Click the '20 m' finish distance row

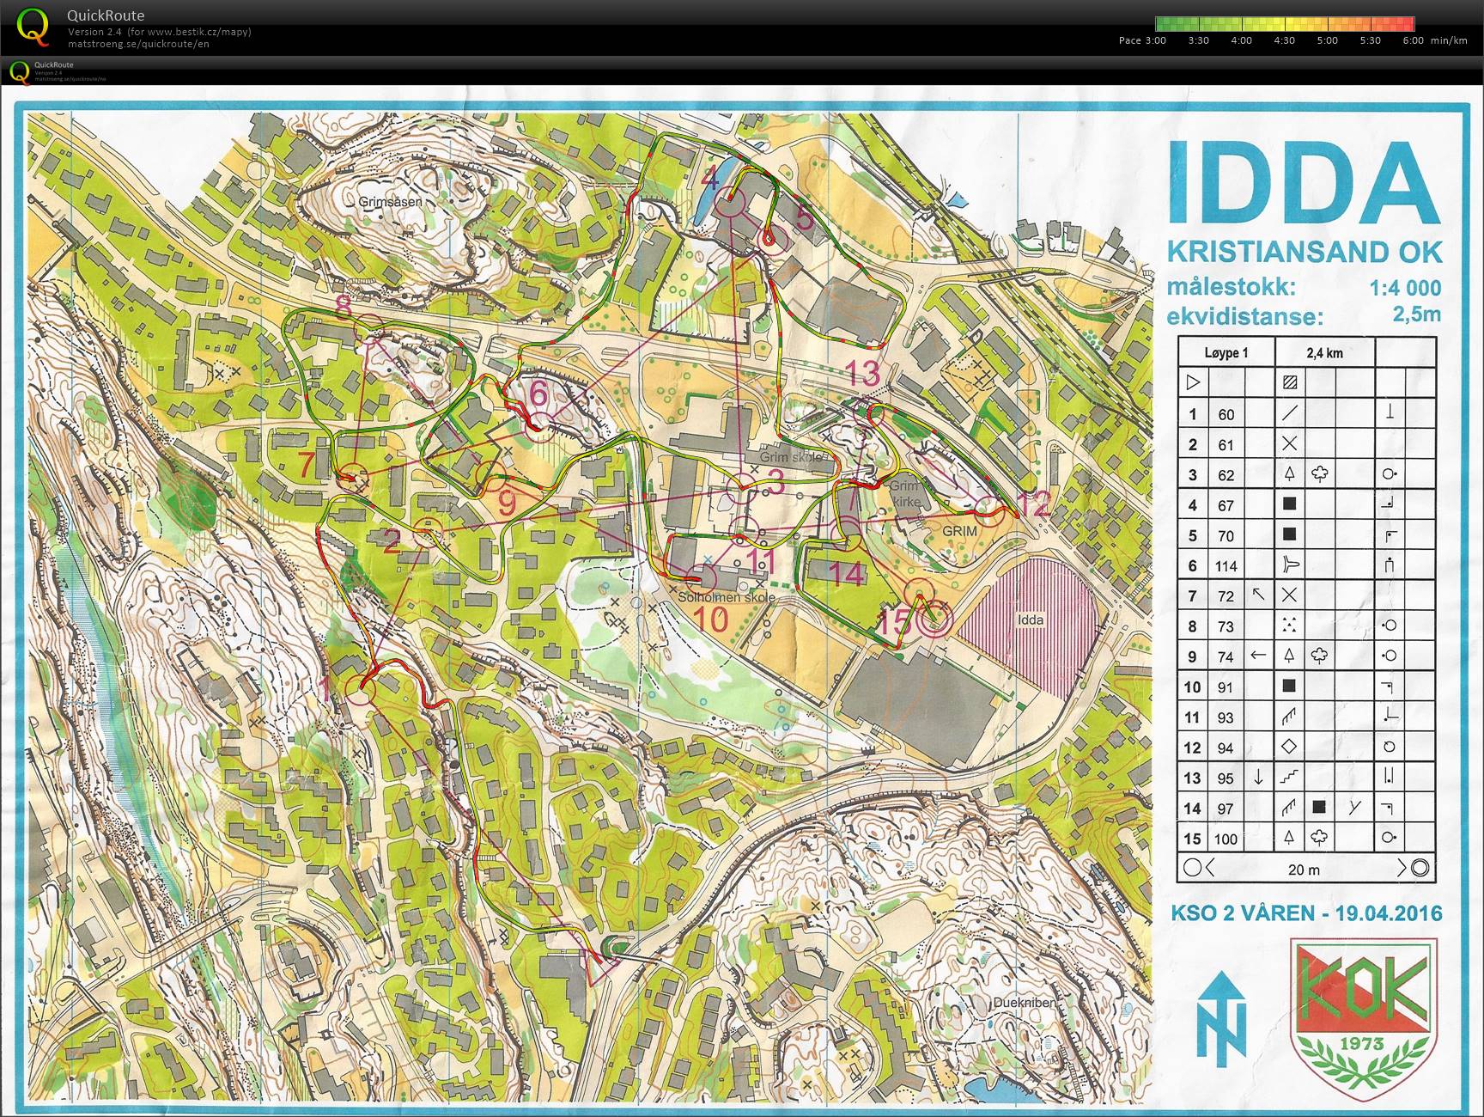click(1306, 868)
